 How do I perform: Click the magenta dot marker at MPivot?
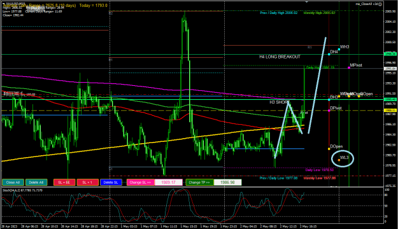(349, 67)
